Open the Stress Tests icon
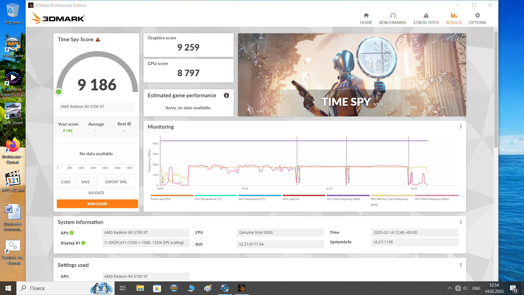 pyautogui.click(x=426, y=16)
